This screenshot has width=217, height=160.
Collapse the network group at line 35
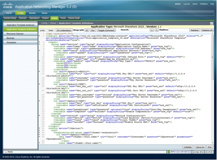pyautogui.click(x=39, y=116)
